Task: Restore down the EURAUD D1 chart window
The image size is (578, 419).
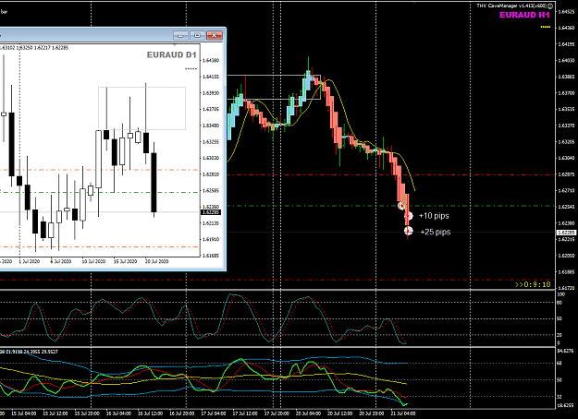Action: [197, 35]
